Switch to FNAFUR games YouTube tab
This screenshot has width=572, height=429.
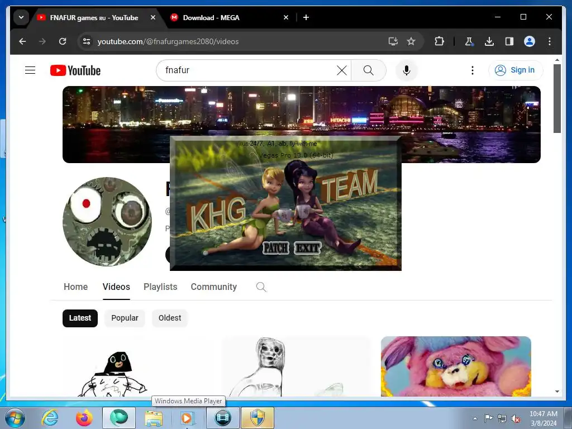coord(94,17)
